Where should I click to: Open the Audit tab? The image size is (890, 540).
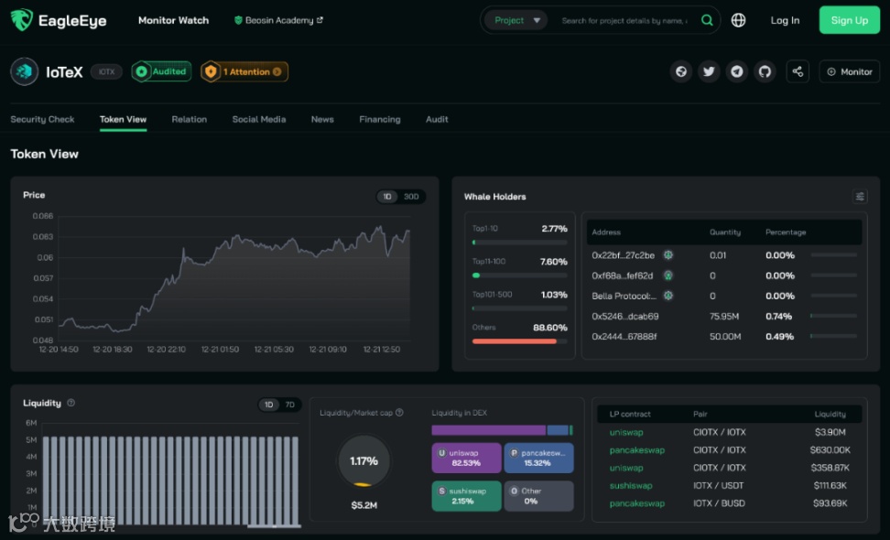(x=437, y=119)
